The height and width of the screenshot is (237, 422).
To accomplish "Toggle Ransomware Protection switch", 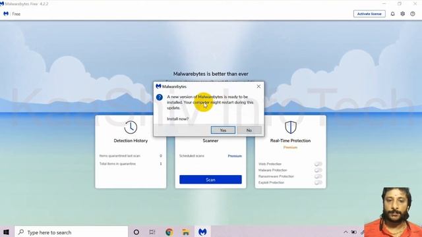I will [x=318, y=176].
